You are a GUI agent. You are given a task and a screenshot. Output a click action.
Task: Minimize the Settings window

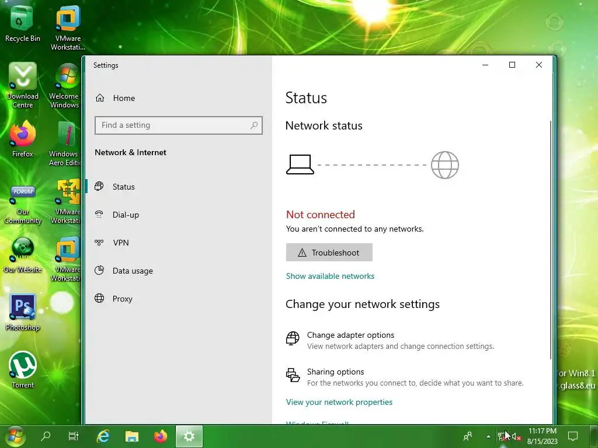tap(485, 65)
